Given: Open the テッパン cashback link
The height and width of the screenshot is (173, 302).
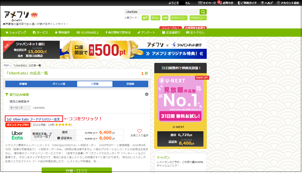Looking at the screenshot, I should point(163,157).
